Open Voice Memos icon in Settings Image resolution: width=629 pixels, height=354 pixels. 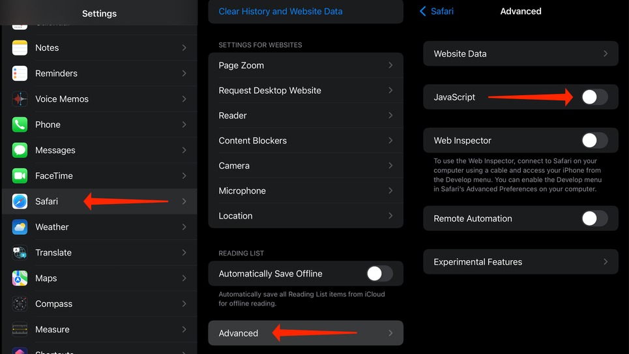(20, 99)
